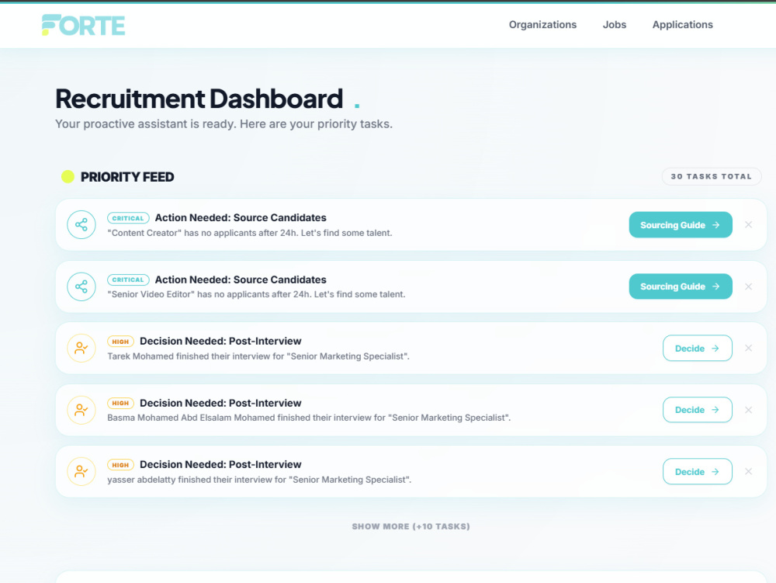The height and width of the screenshot is (583, 776).
Task: Expand Show More (+10 Tasks)
Action: (x=411, y=526)
